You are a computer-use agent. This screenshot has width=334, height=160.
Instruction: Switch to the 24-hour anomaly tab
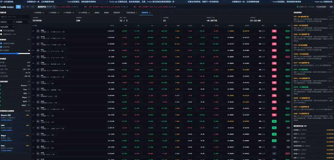coord(84,13)
